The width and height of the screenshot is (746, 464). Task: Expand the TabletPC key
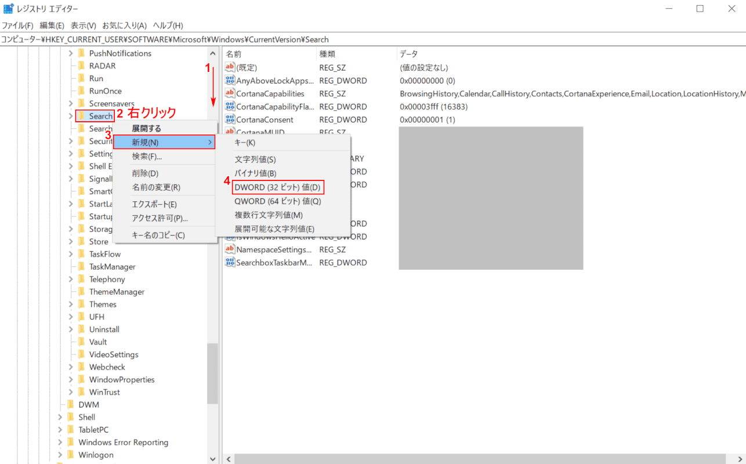60,430
